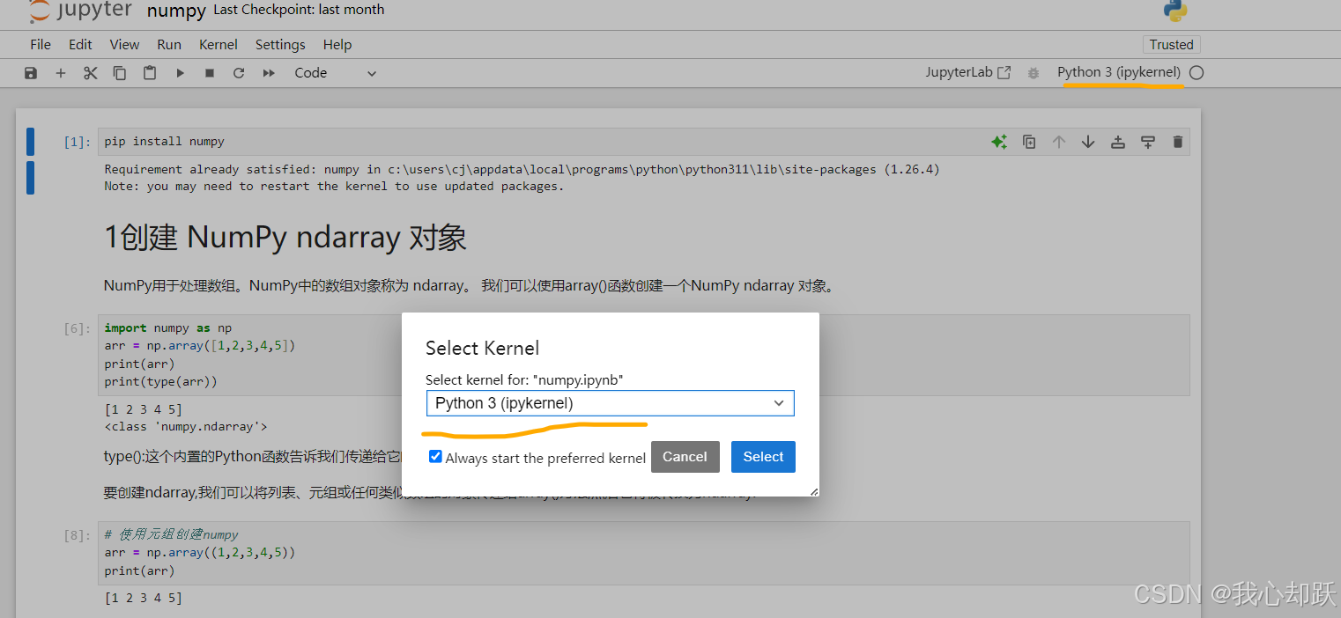Open the View menu
Screen dimensions: 1341x618
(x=124, y=45)
